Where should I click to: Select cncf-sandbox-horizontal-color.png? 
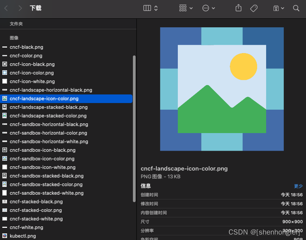tap(48, 133)
